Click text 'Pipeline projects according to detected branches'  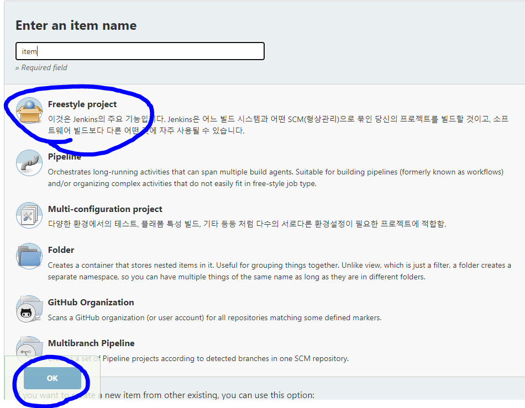tap(198, 358)
